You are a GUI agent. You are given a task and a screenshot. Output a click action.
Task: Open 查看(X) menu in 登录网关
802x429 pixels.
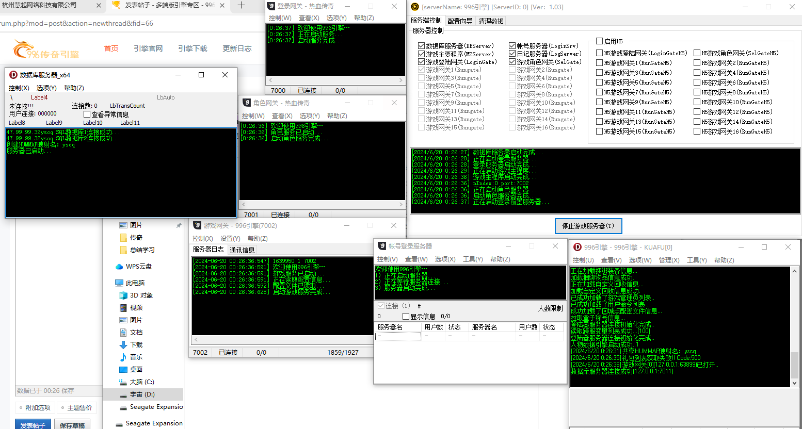[309, 18]
